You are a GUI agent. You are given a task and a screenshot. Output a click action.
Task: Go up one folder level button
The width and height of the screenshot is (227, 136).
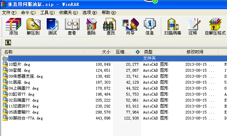point(8,43)
